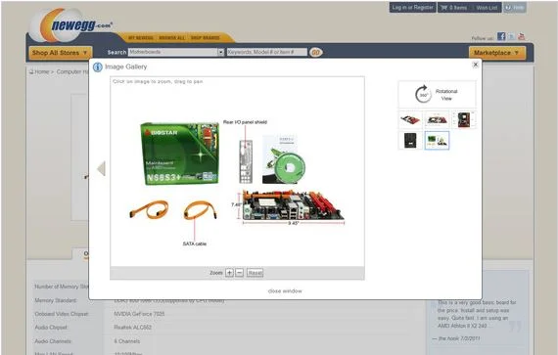The height and width of the screenshot is (355, 558).
Task: Click the orange search Go button
Action: pyautogui.click(x=315, y=52)
